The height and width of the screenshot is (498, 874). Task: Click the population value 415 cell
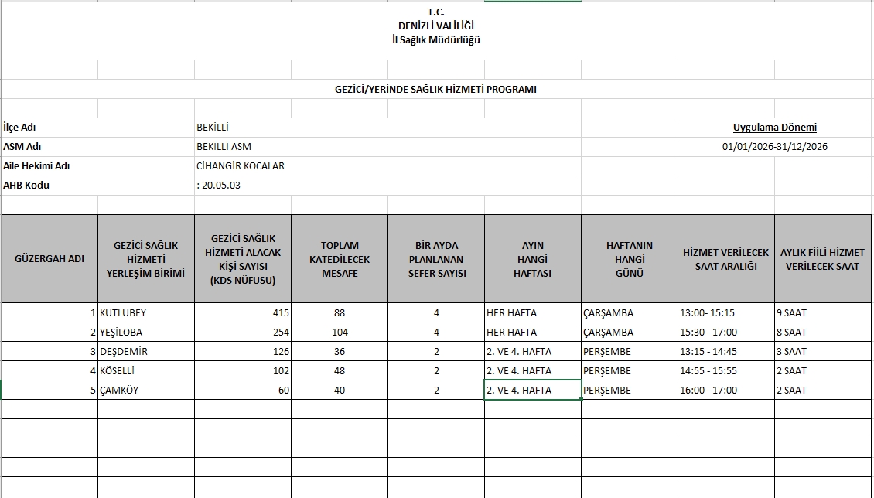coord(243,313)
